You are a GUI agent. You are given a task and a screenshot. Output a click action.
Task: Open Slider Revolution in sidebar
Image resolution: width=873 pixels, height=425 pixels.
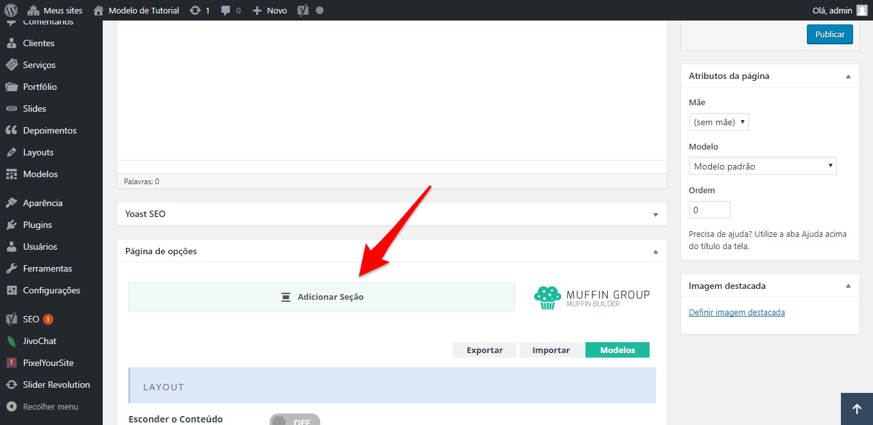[x=56, y=385]
